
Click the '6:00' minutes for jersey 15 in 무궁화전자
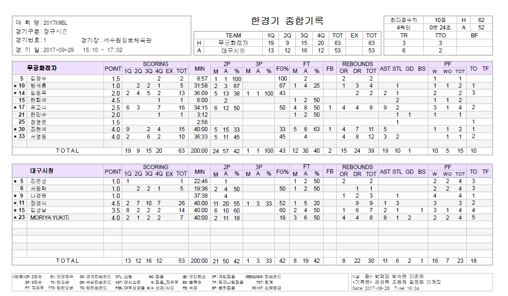coord(202,100)
